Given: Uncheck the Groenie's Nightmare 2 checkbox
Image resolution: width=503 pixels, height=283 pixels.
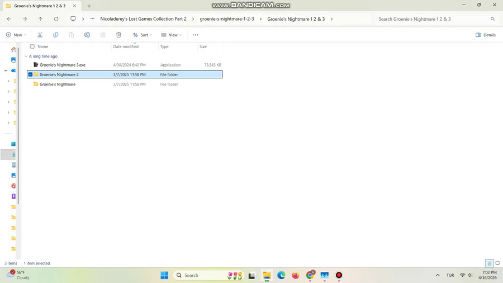Looking at the screenshot, I should (30, 74).
